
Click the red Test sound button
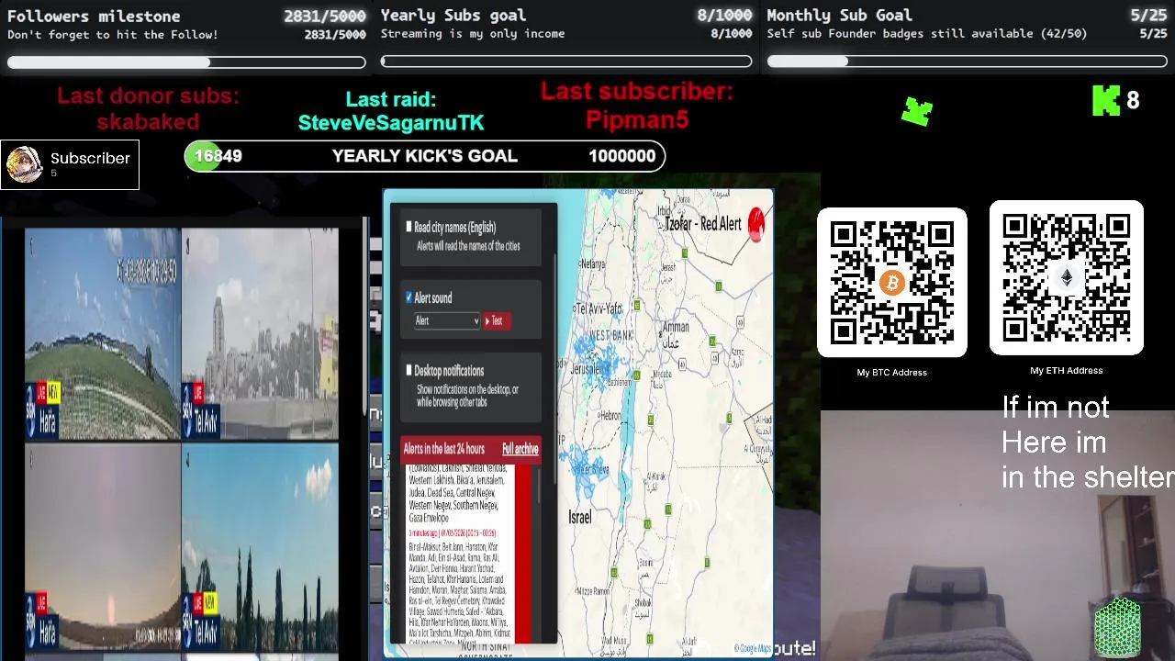tap(497, 320)
